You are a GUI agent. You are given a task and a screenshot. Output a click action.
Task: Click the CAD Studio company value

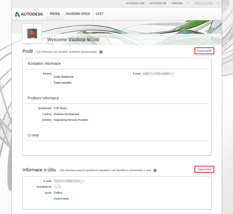(x=60, y=108)
